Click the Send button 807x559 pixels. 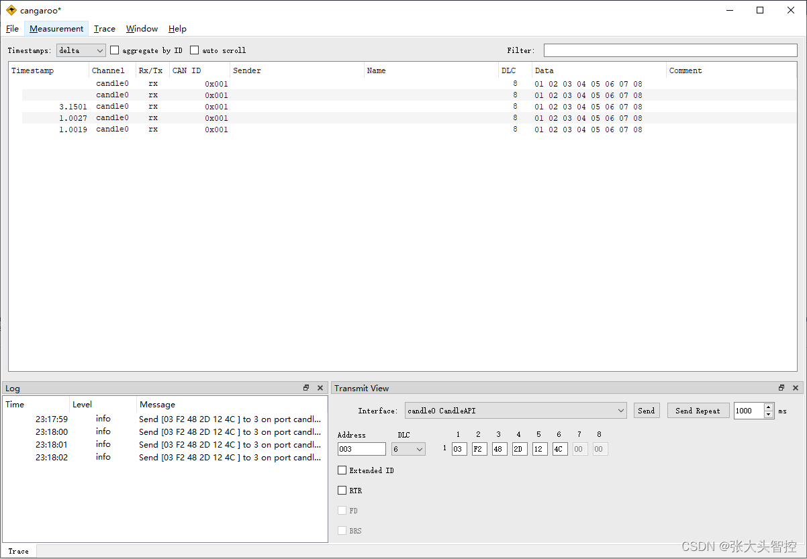pyautogui.click(x=646, y=410)
